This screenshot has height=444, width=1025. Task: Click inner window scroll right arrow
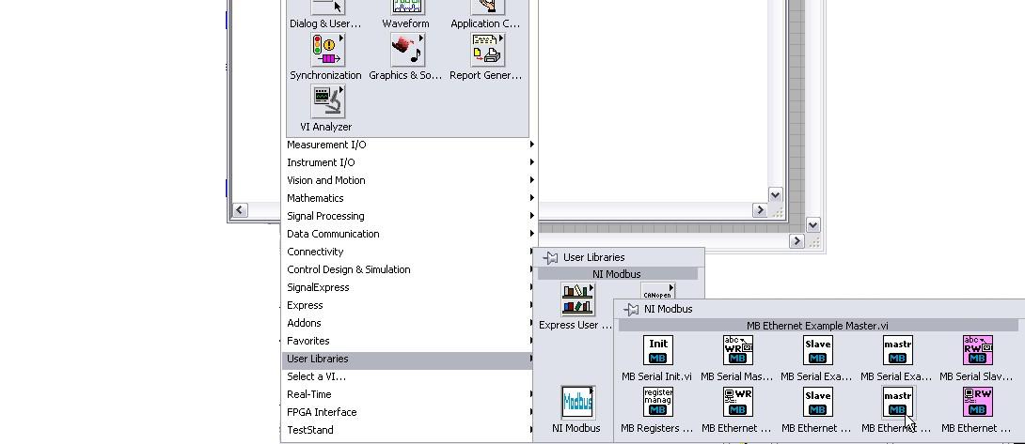759,209
